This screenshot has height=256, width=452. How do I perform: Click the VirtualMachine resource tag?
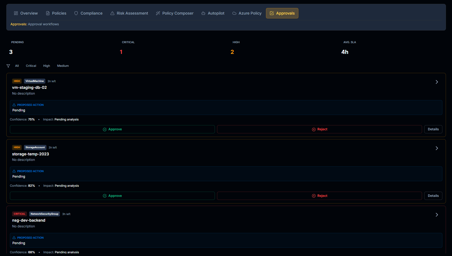(35, 81)
